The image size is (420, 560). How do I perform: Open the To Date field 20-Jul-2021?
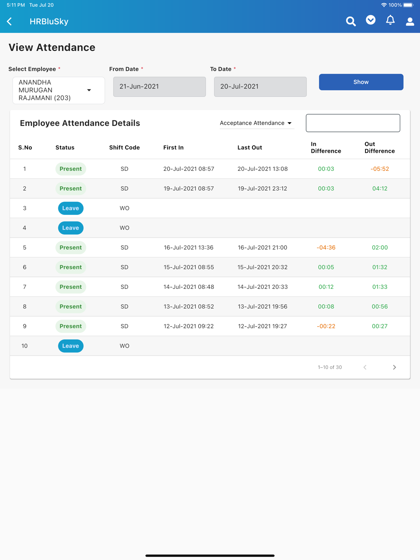tap(260, 86)
